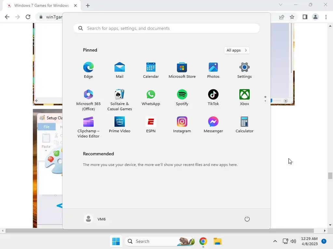Go to next page of pinned apps
This screenshot has height=249, width=333.
tap(265, 101)
